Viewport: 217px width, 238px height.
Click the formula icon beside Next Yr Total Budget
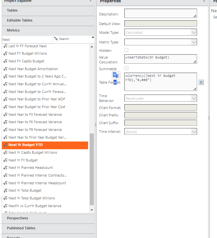pyautogui.click(x=5, y=190)
